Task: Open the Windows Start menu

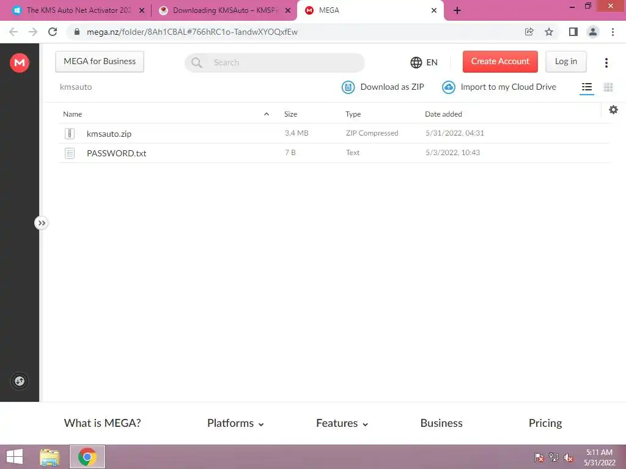Action: [x=15, y=457]
